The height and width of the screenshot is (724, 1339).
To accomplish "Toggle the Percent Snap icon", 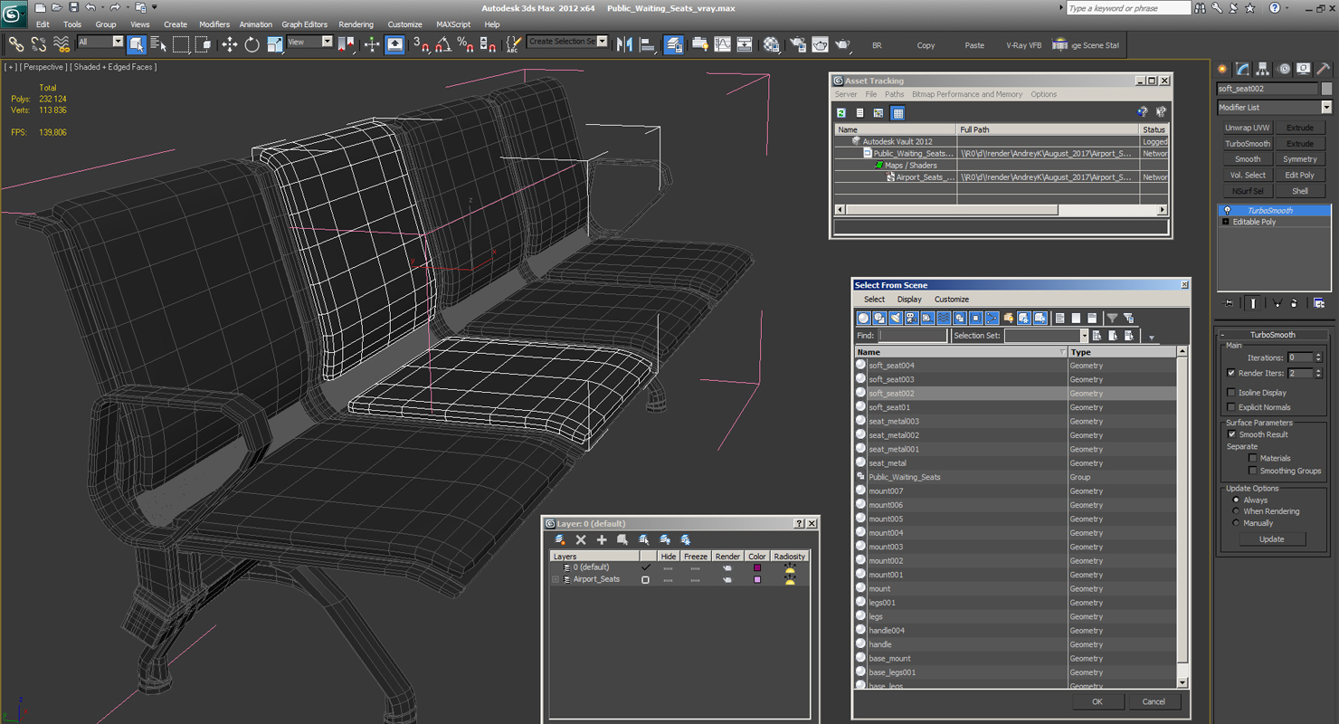I will pos(465,43).
